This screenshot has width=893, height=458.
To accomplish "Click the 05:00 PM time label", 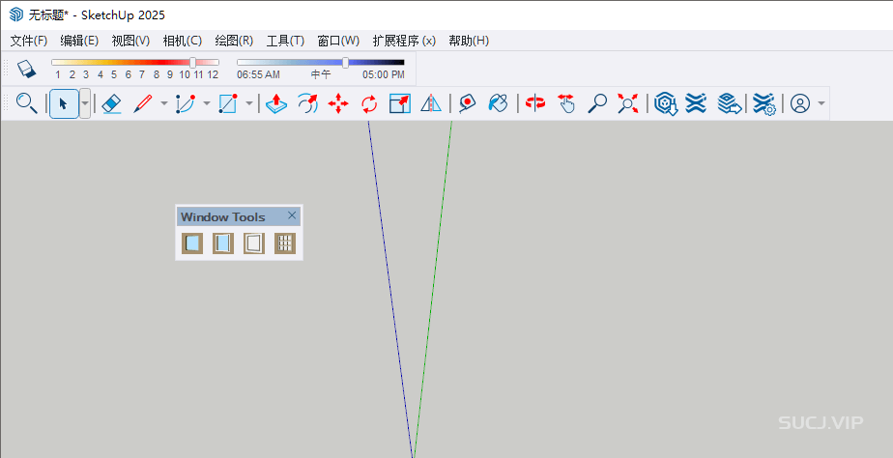I will 384,74.
